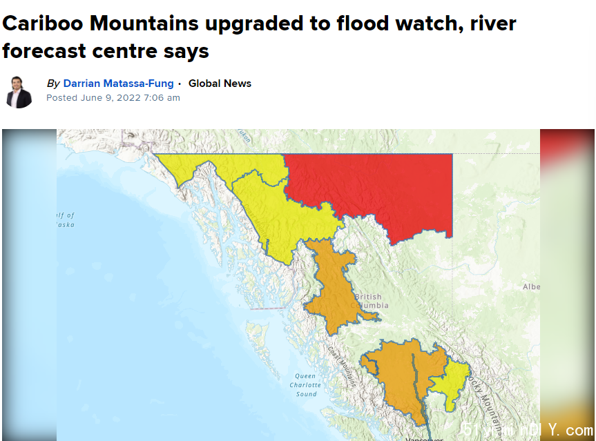Click the article headline about Cariboo Mountains
This screenshot has height=441, width=596.
[259, 37]
